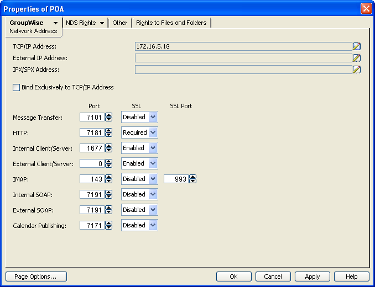375x287 pixels.
Task: Click the IMAP port field 143
Action: (92, 179)
